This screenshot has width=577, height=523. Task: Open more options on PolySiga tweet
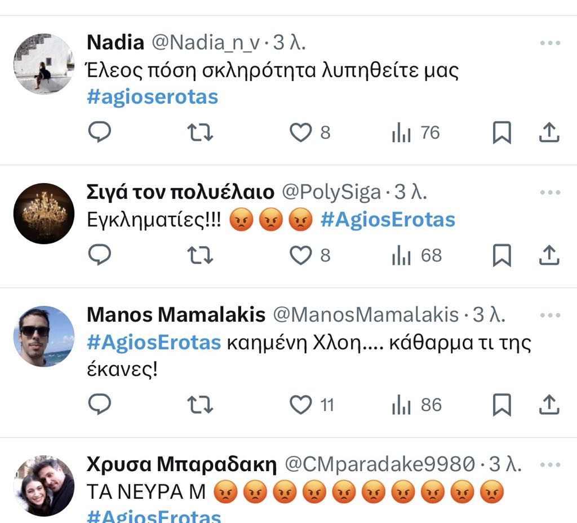coord(550,192)
